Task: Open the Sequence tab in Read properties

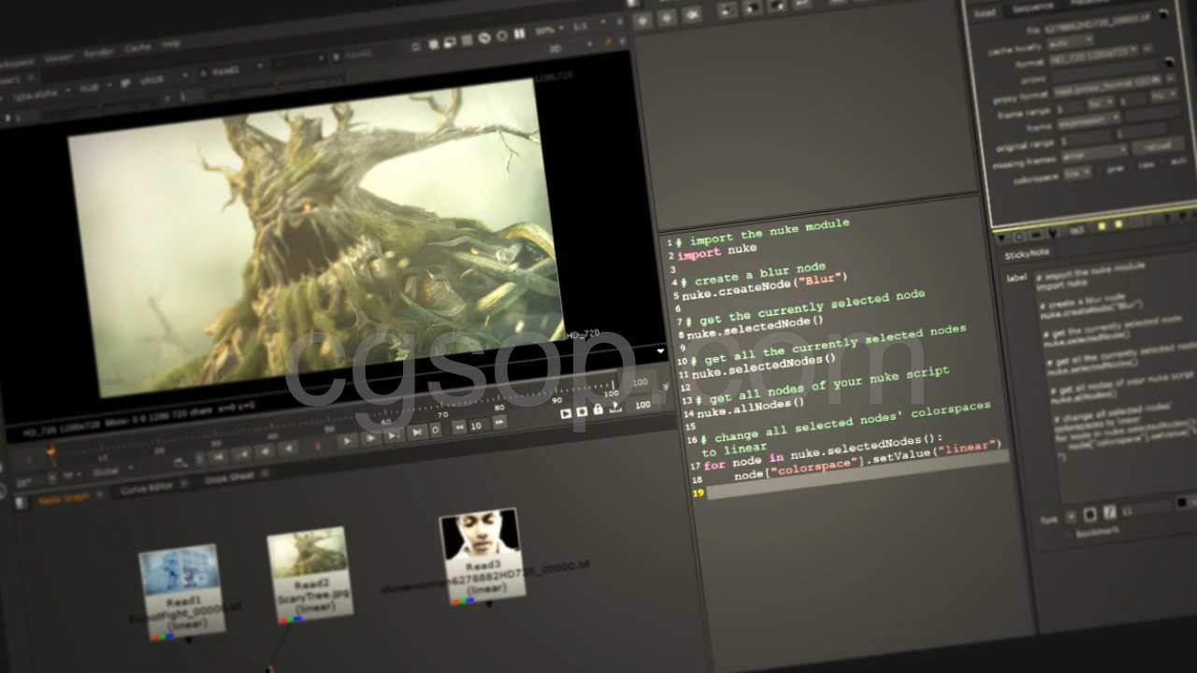Action: (x=1032, y=7)
